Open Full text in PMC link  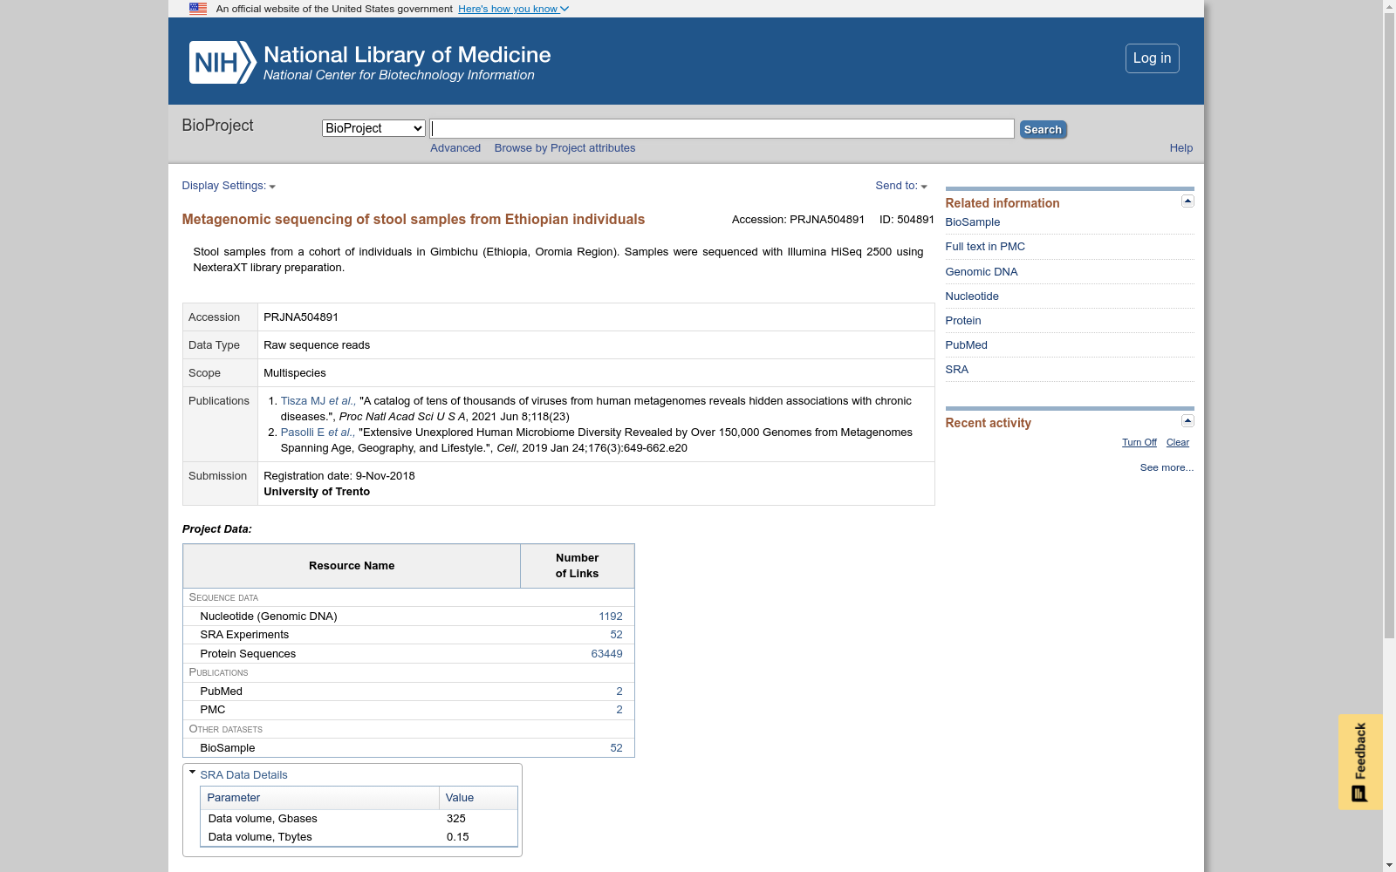pyautogui.click(x=985, y=247)
